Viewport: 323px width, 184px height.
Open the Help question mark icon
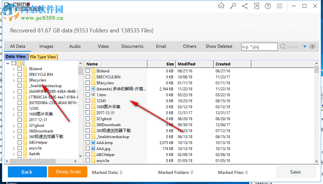pyautogui.click(x=268, y=6)
